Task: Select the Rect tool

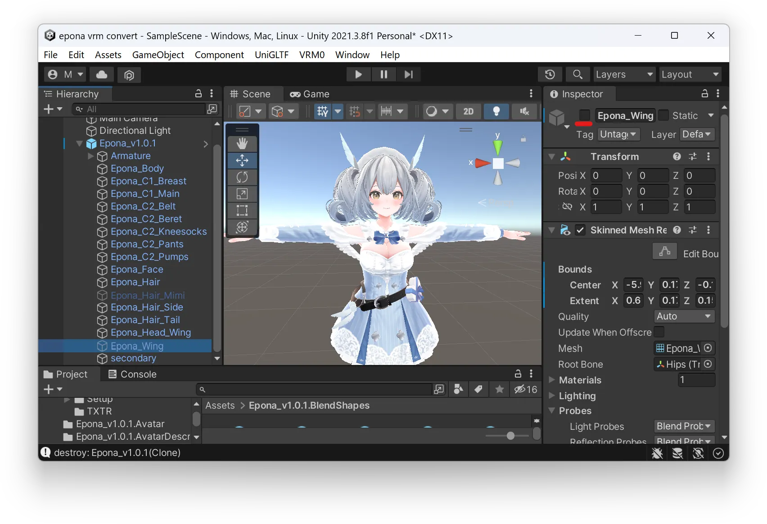Action: pyautogui.click(x=242, y=210)
